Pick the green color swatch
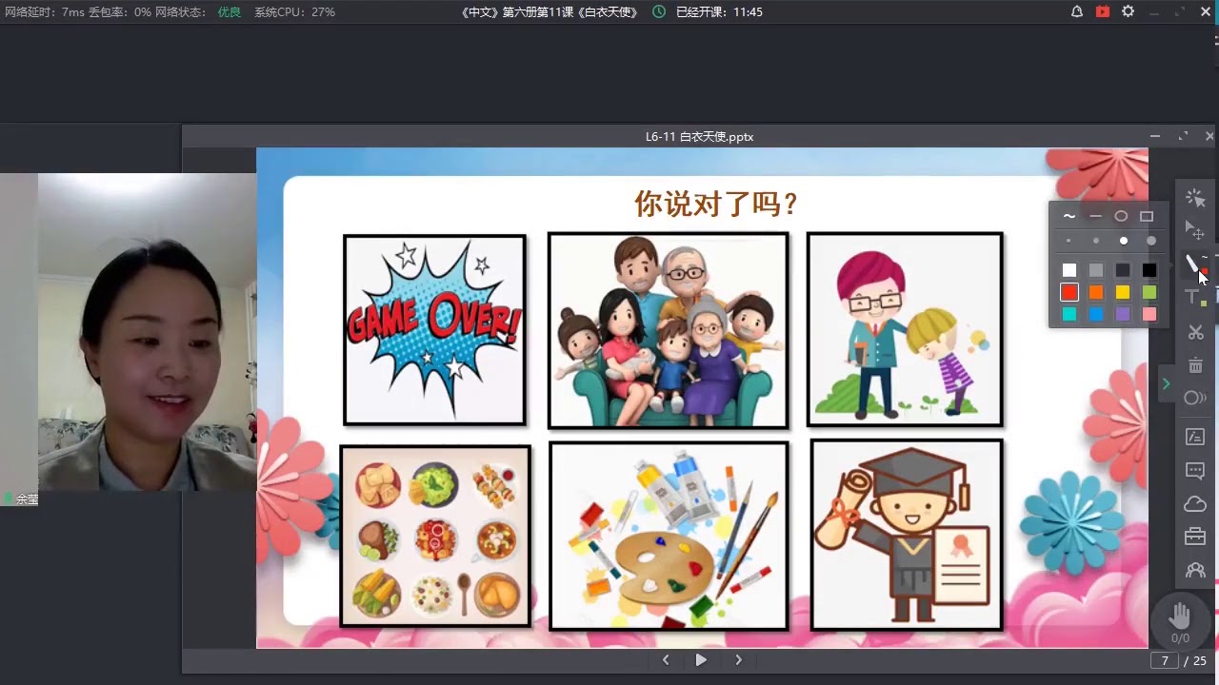The height and width of the screenshot is (685, 1219). 1149,292
